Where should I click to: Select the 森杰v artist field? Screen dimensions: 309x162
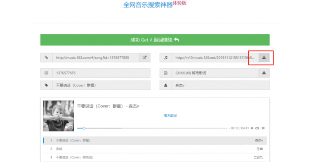221,85
